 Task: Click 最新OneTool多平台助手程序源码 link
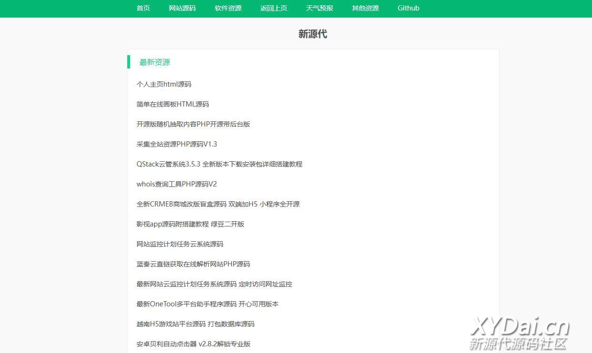point(207,304)
